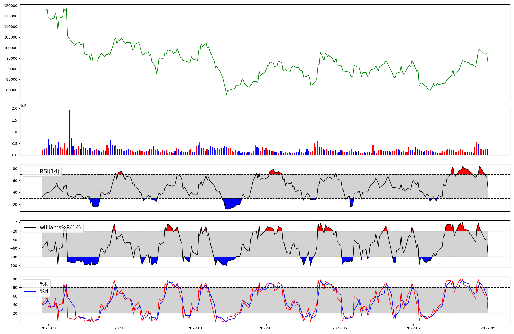514x334 pixels.
Task: Click the lowest point of the price line
Action: tap(226, 95)
